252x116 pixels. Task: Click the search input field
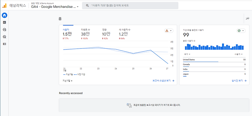tap(130, 6)
